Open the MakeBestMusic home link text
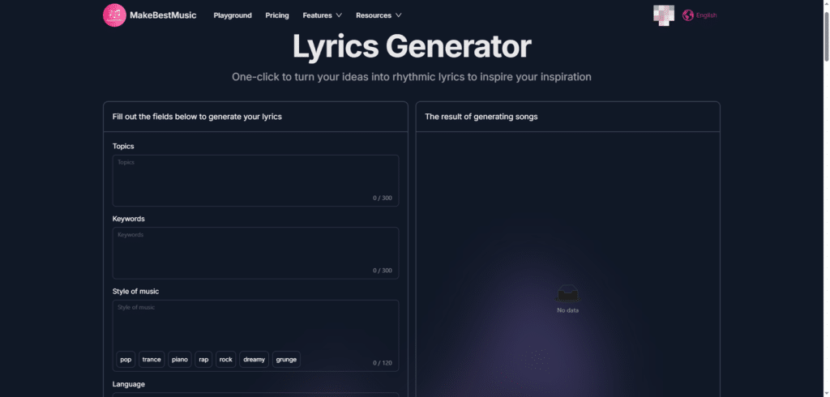 pos(163,15)
